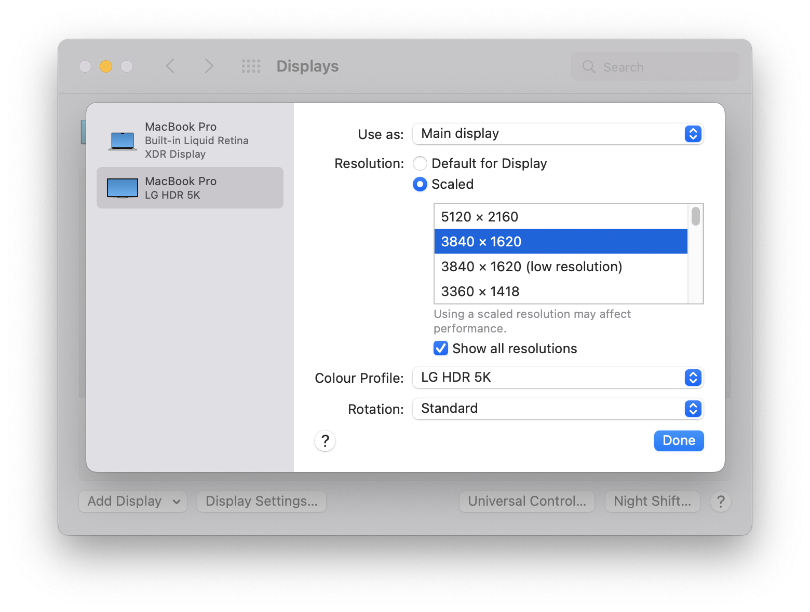
Task: Expand the Add Display menu button
Action: [x=133, y=502]
